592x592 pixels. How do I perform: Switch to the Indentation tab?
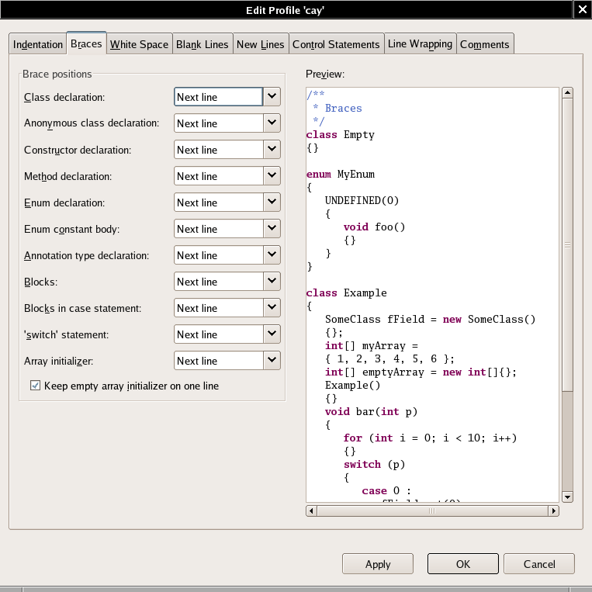38,44
